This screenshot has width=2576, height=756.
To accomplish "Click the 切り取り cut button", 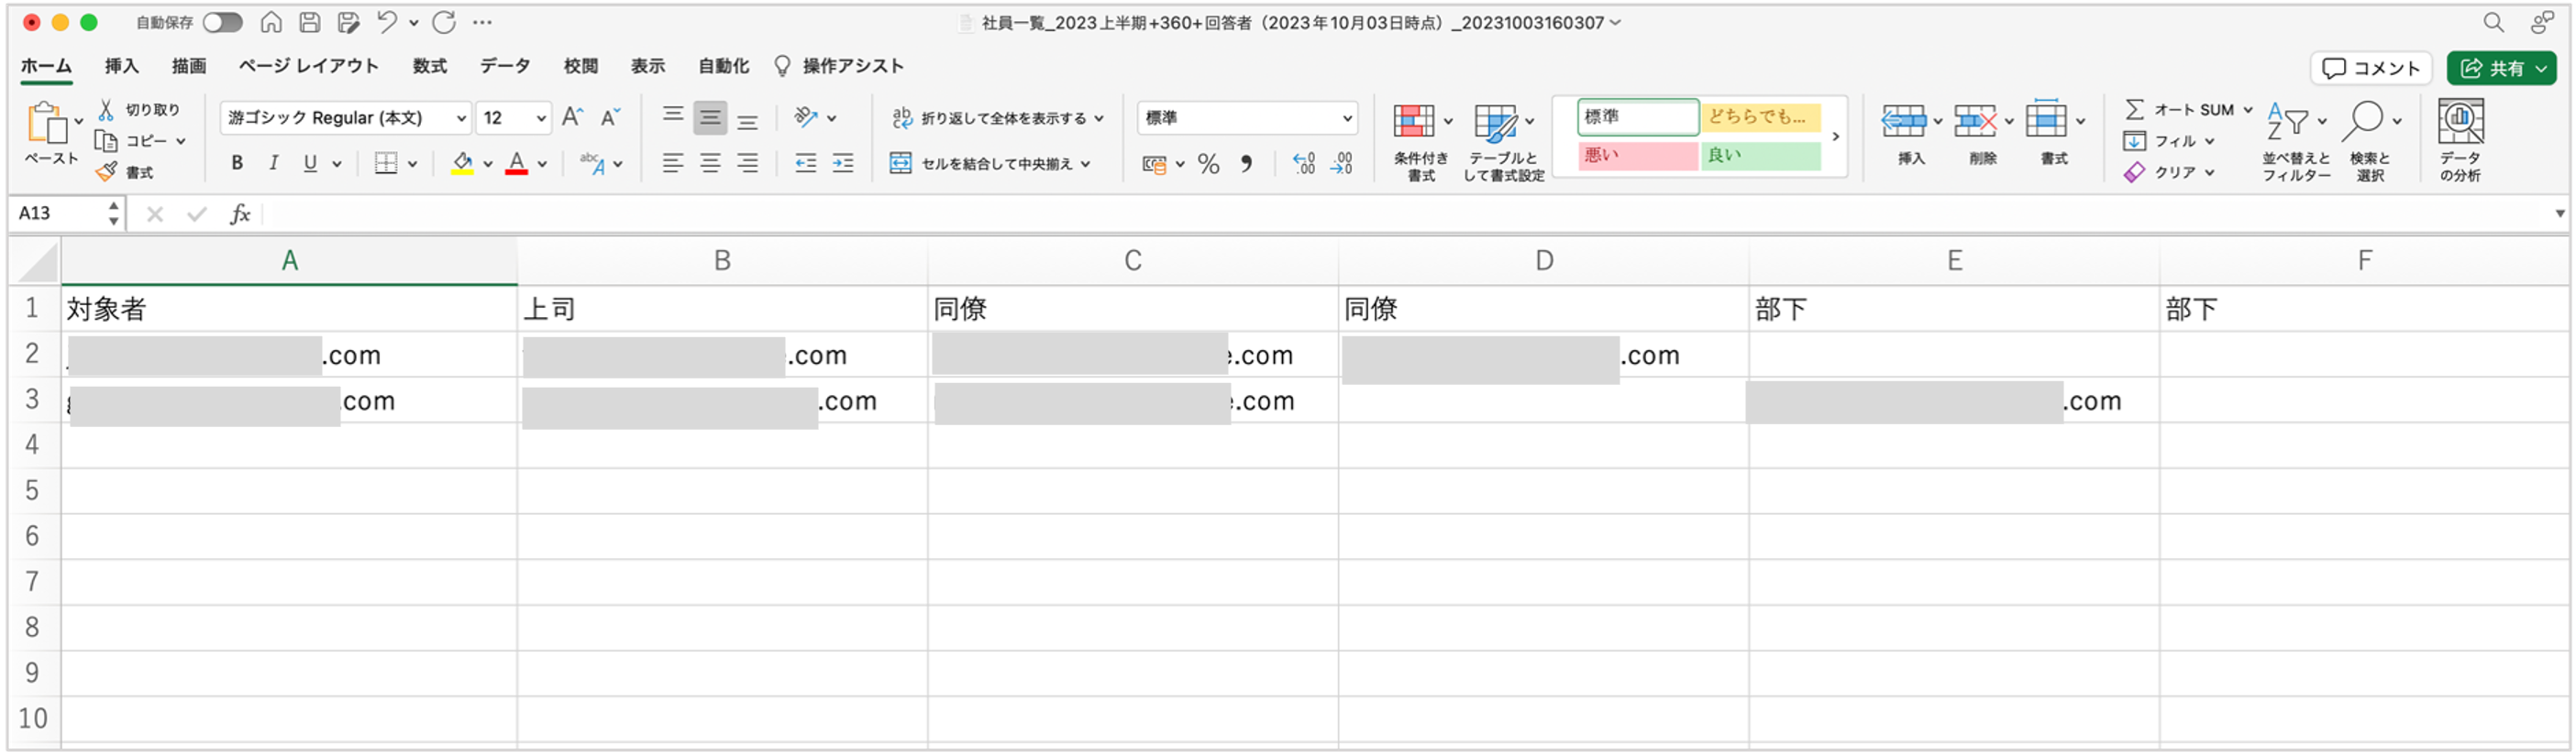I will click(x=139, y=110).
